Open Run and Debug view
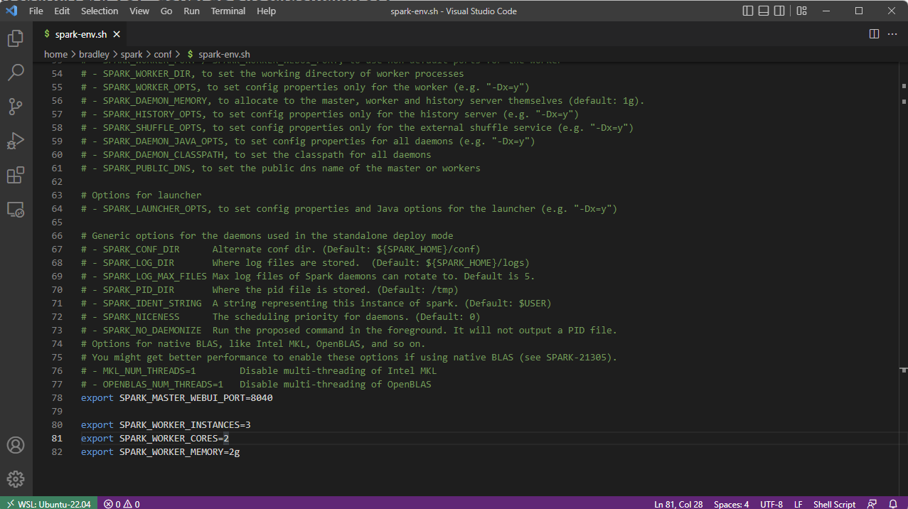The image size is (908, 509). tap(16, 141)
